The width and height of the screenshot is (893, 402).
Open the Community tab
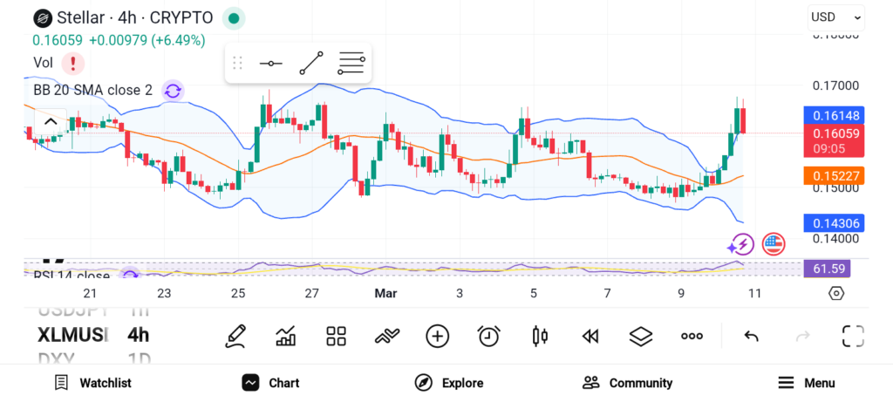[628, 383]
